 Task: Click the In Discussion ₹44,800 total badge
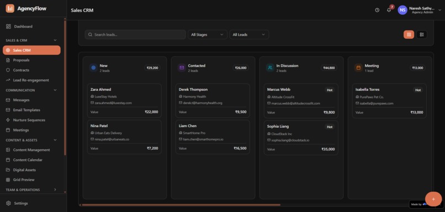329,68
